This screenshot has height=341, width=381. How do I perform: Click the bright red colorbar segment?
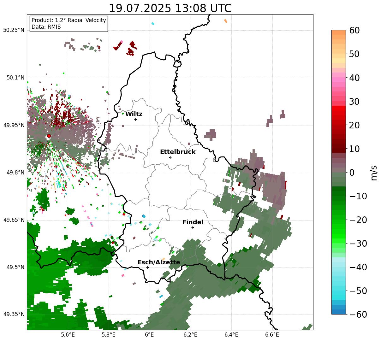tap(339, 108)
